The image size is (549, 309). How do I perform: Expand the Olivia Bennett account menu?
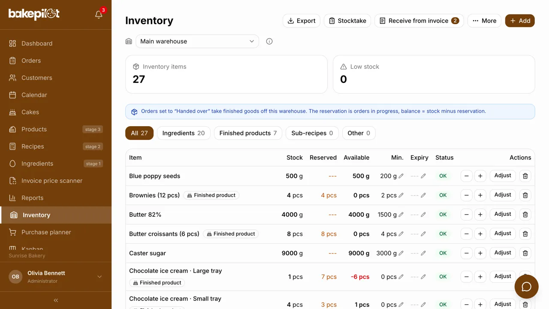tap(56, 277)
